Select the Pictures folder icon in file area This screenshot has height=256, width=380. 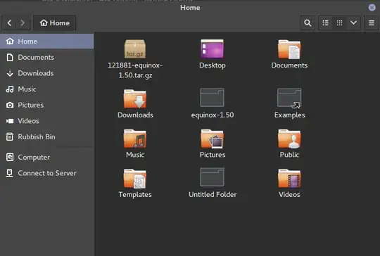coord(212,139)
